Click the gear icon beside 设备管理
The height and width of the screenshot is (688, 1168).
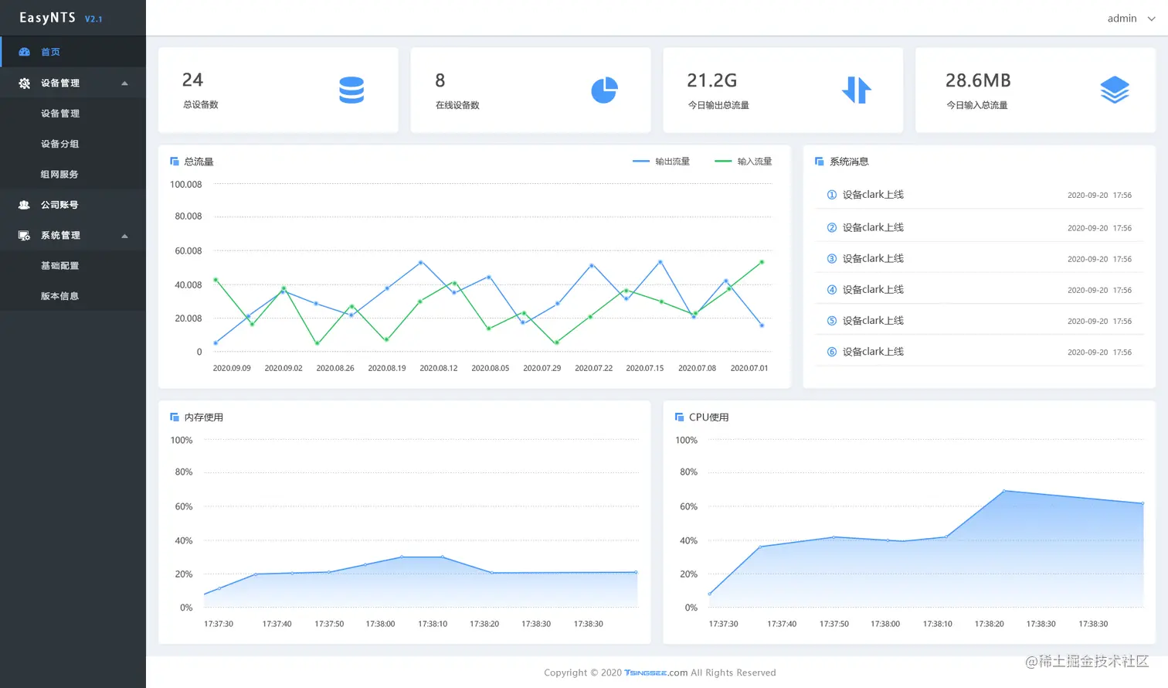[x=24, y=83]
